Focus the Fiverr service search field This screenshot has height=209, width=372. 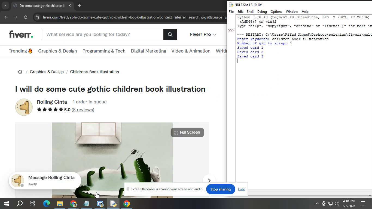coord(102,35)
